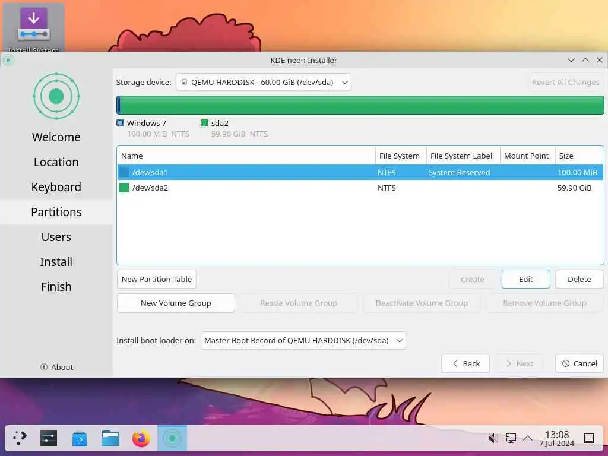This screenshot has width=608, height=456.
Task: Go to the Users step
Action: coord(56,237)
